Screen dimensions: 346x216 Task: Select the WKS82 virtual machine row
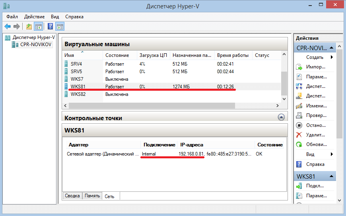172,94
